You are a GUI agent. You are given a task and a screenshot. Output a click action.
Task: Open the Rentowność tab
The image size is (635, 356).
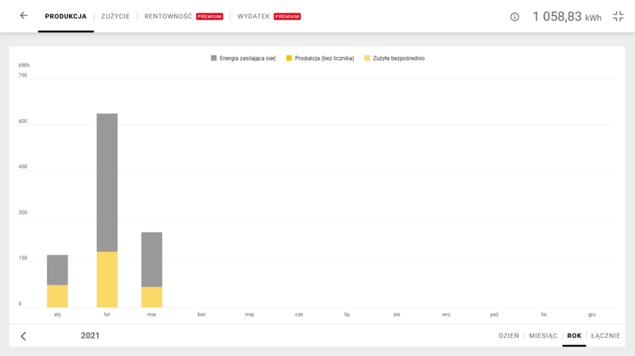tap(168, 16)
